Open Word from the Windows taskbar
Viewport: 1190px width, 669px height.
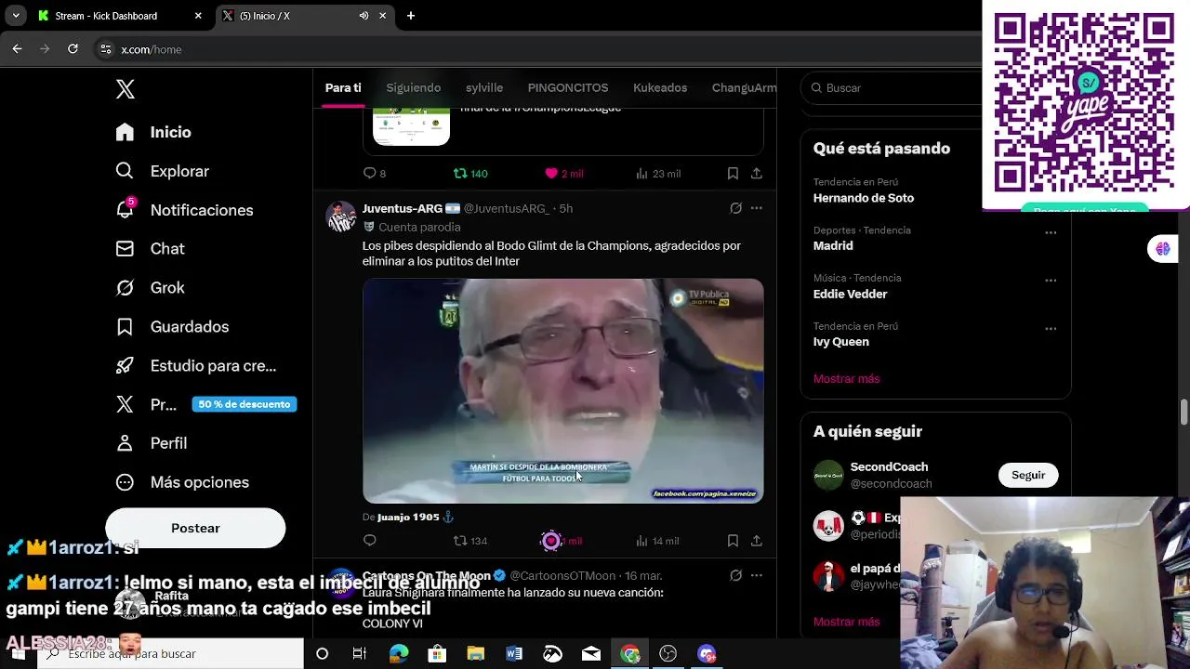[x=514, y=654]
